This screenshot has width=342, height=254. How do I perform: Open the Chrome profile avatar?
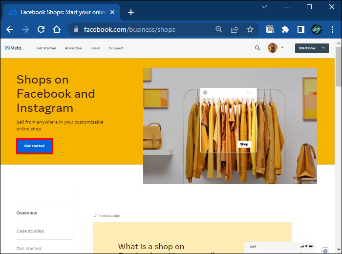point(316,29)
